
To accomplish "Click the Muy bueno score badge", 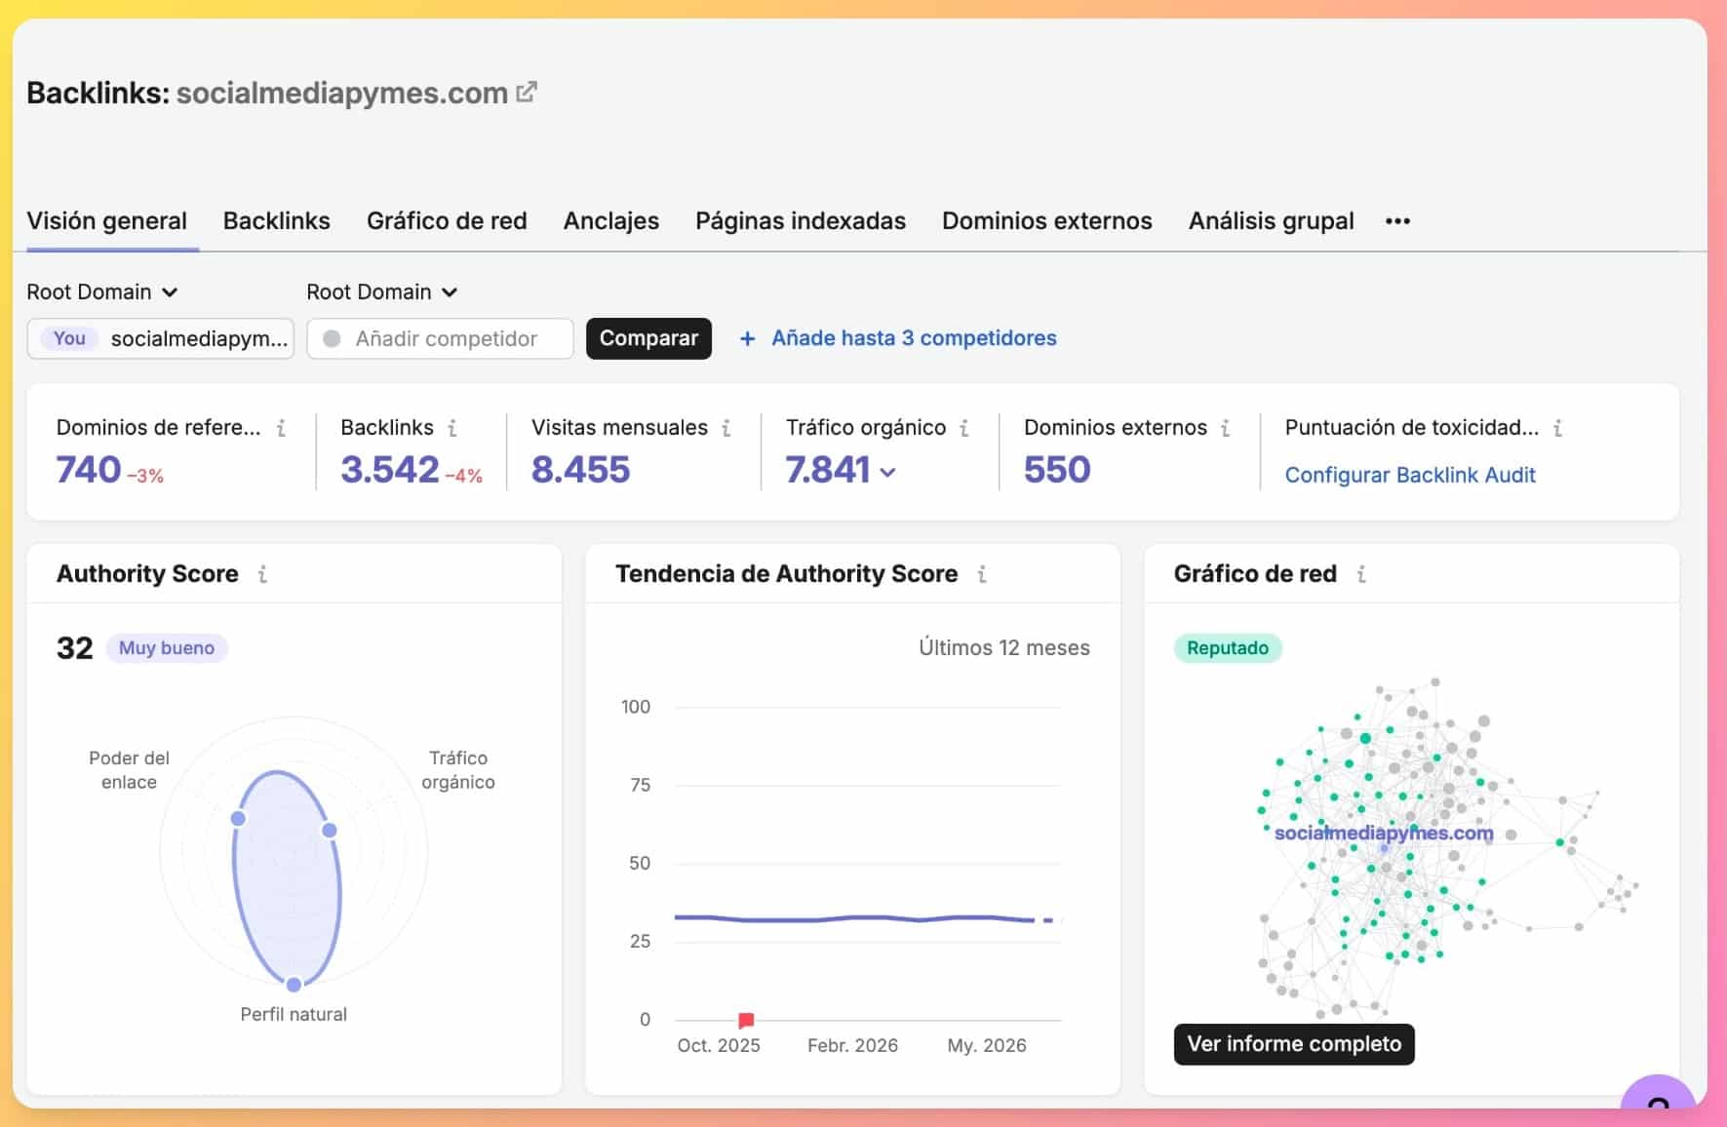I will 167,647.
